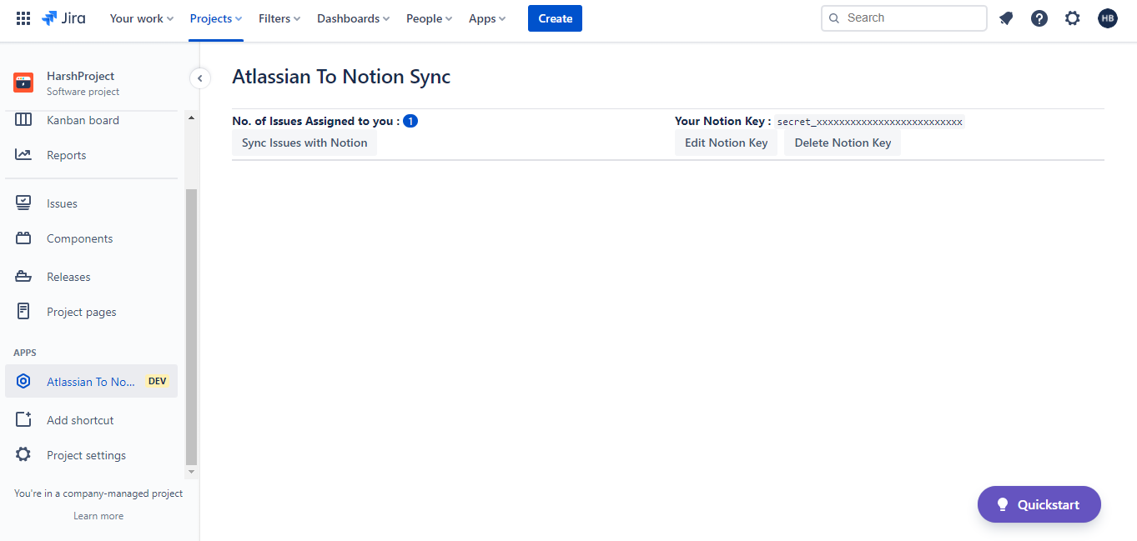
Task: Click the DEV badge on the app item
Action: [x=157, y=382]
